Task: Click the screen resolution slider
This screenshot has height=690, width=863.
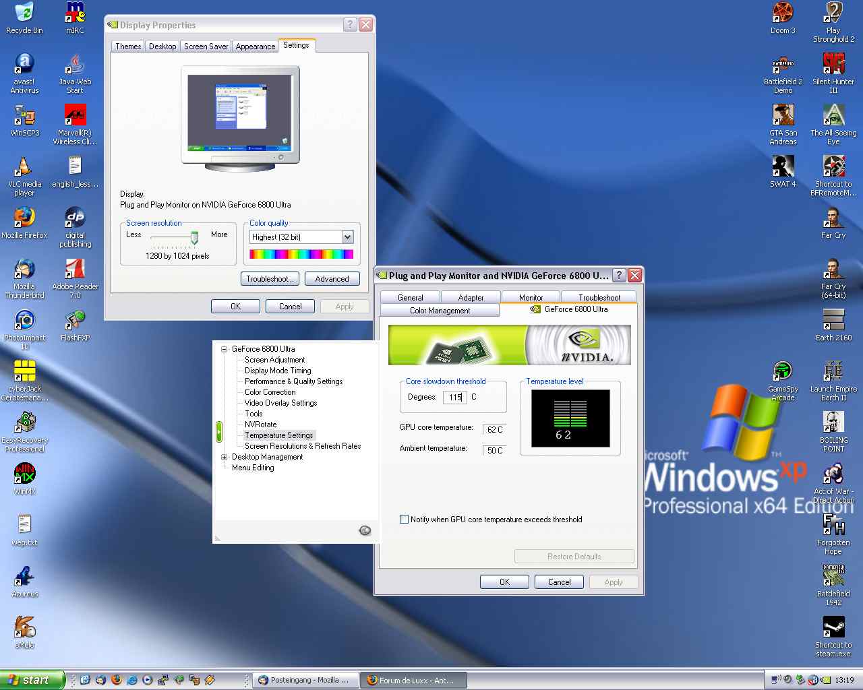Action: [x=194, y=237]
